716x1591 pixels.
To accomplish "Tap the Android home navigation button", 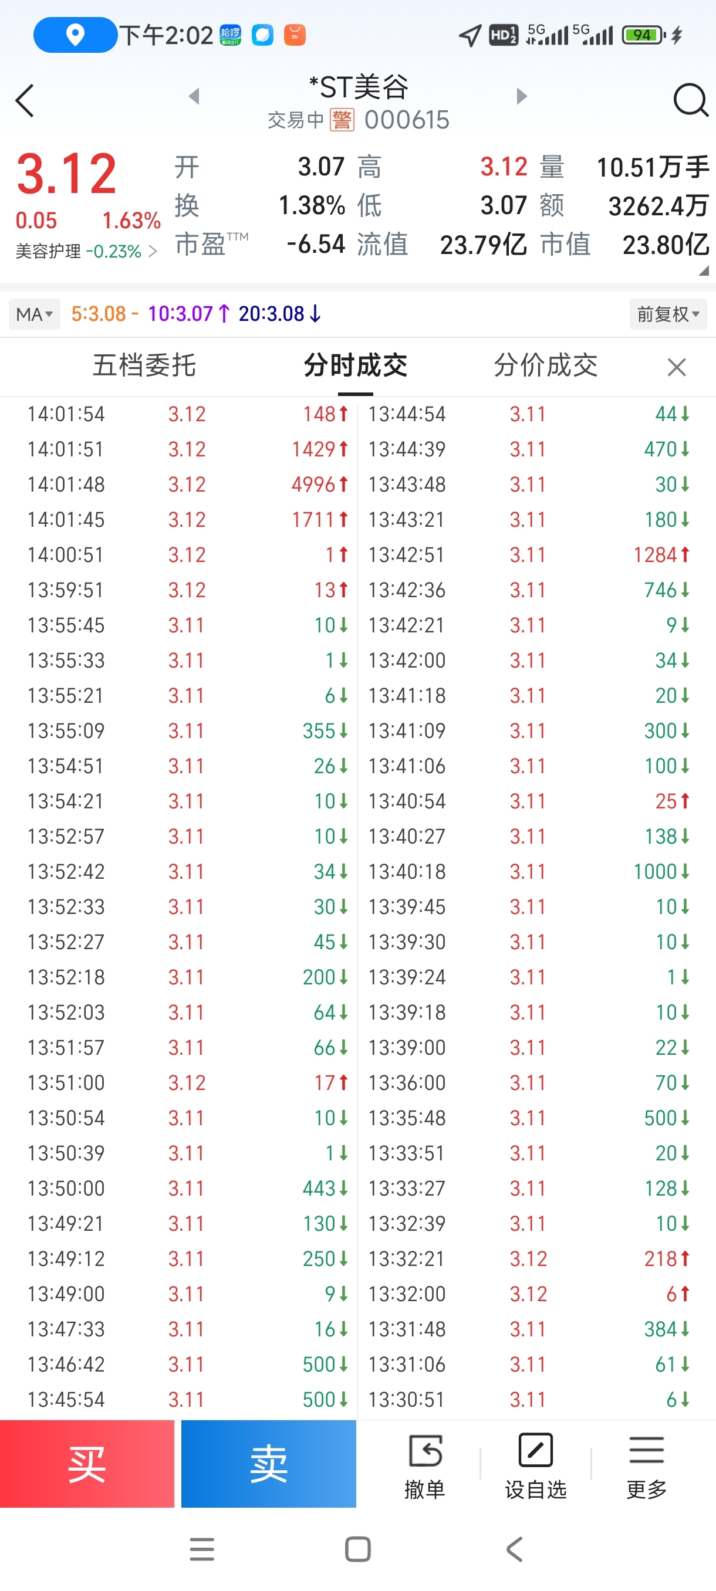I will [x=357, y=1549].
